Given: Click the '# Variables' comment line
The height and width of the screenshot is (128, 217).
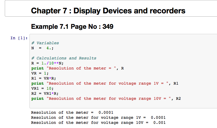Looking at the screenshot, I should pyautogui.click(x=45, y=43).
